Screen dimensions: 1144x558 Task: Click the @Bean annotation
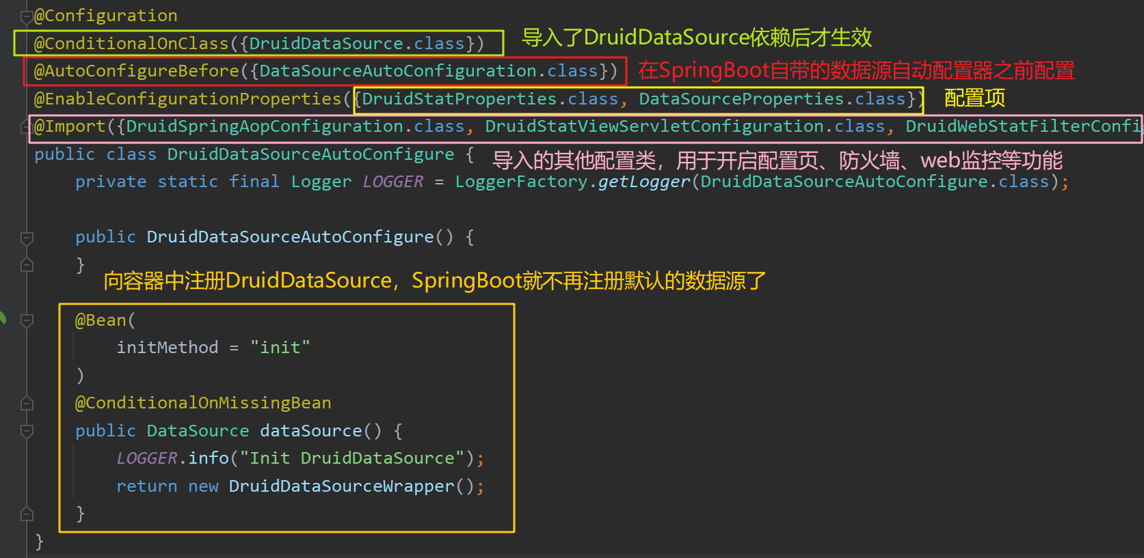click(101, 320)
